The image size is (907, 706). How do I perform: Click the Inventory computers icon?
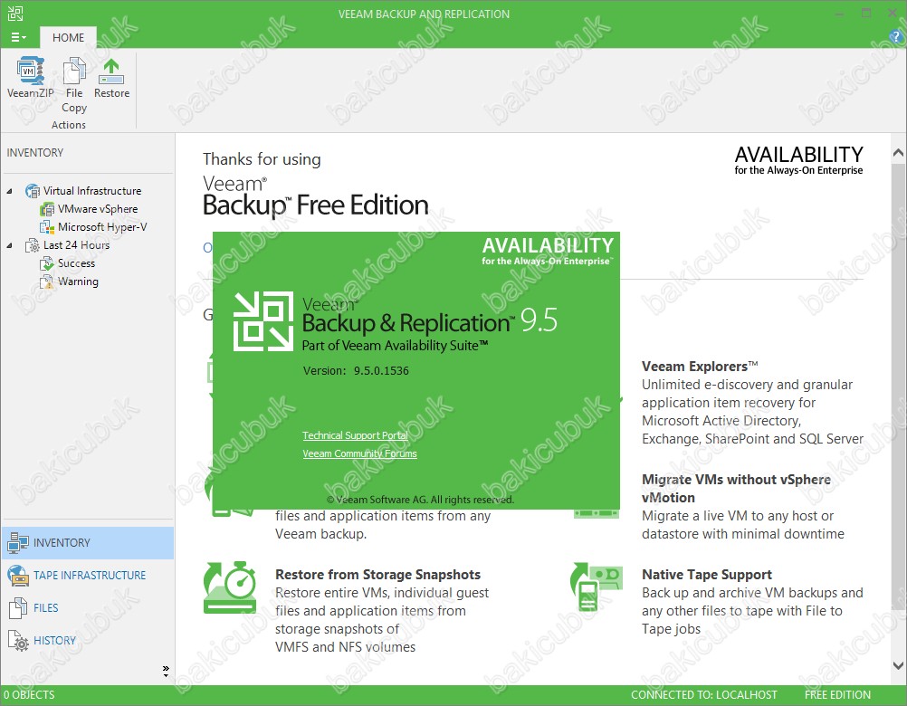(x=18, y=543)
